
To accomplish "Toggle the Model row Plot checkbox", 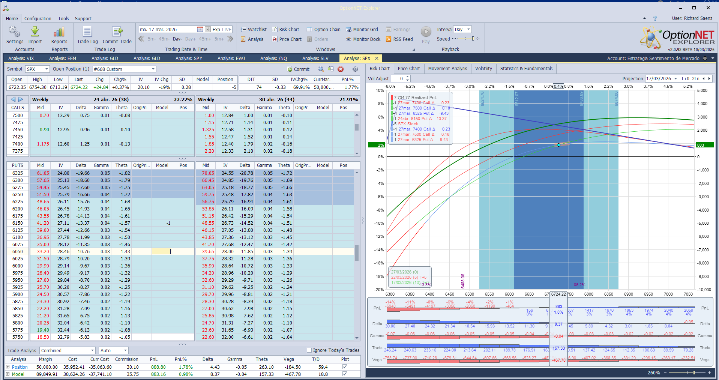I will click(345, 374).
